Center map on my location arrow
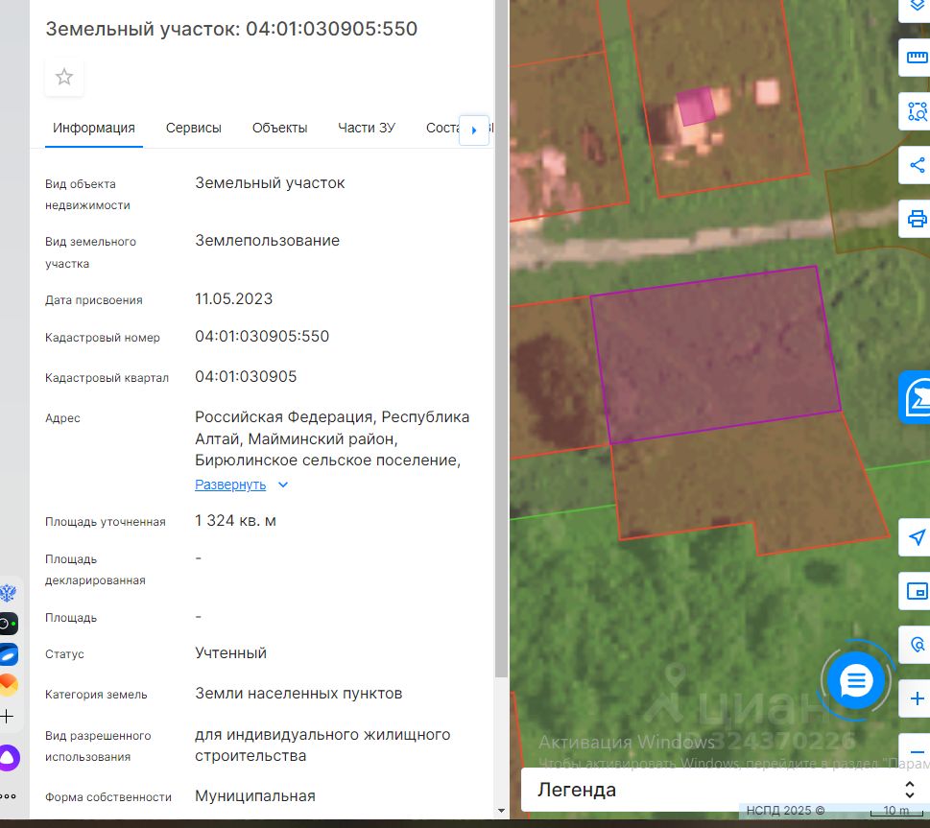The height and width of the screenshot is (828, 930). (x=916, y=537)
